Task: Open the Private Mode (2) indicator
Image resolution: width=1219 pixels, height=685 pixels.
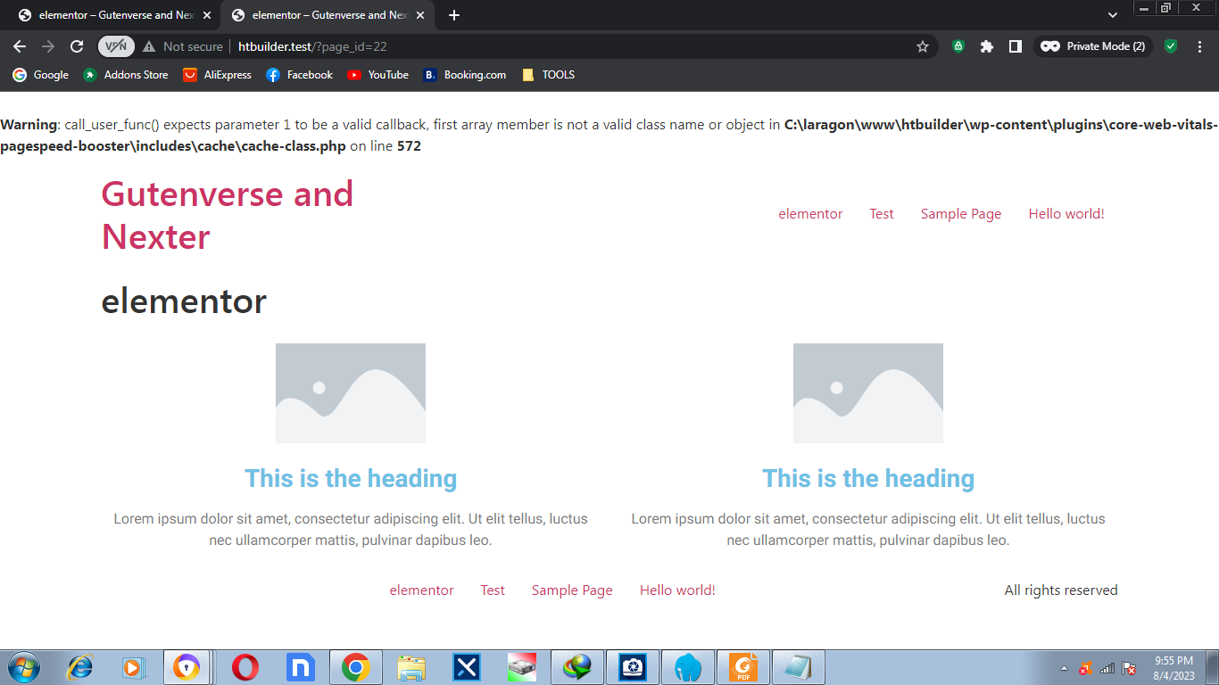Action: [1093, 46]
